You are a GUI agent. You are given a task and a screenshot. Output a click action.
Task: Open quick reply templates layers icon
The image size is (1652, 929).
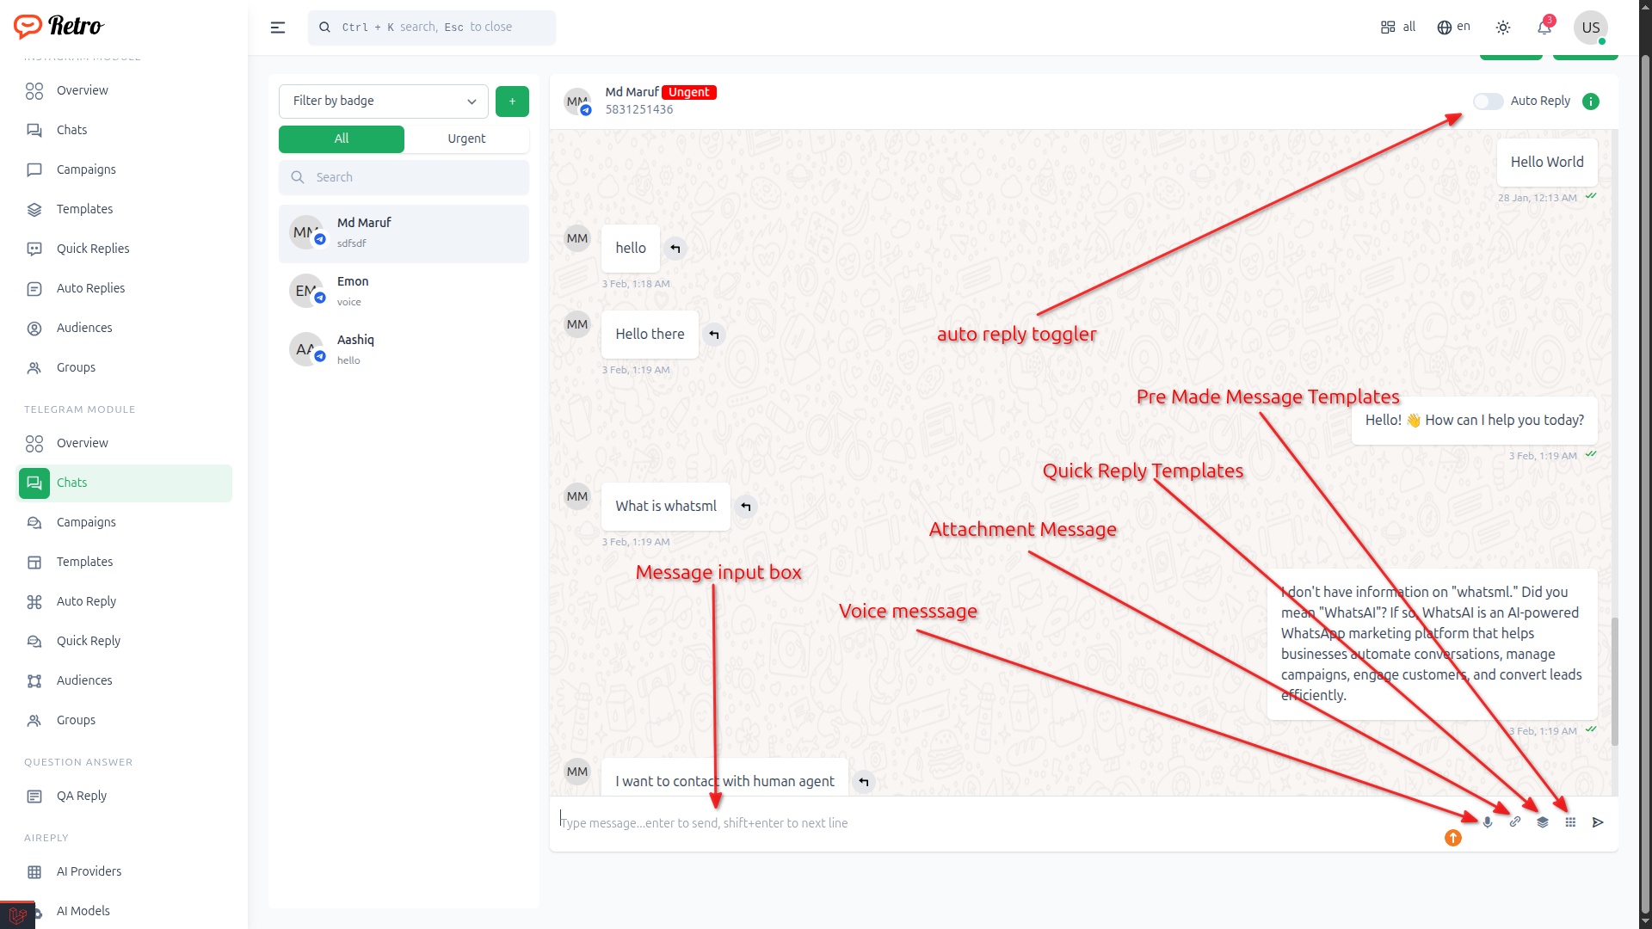(1543, 822)
